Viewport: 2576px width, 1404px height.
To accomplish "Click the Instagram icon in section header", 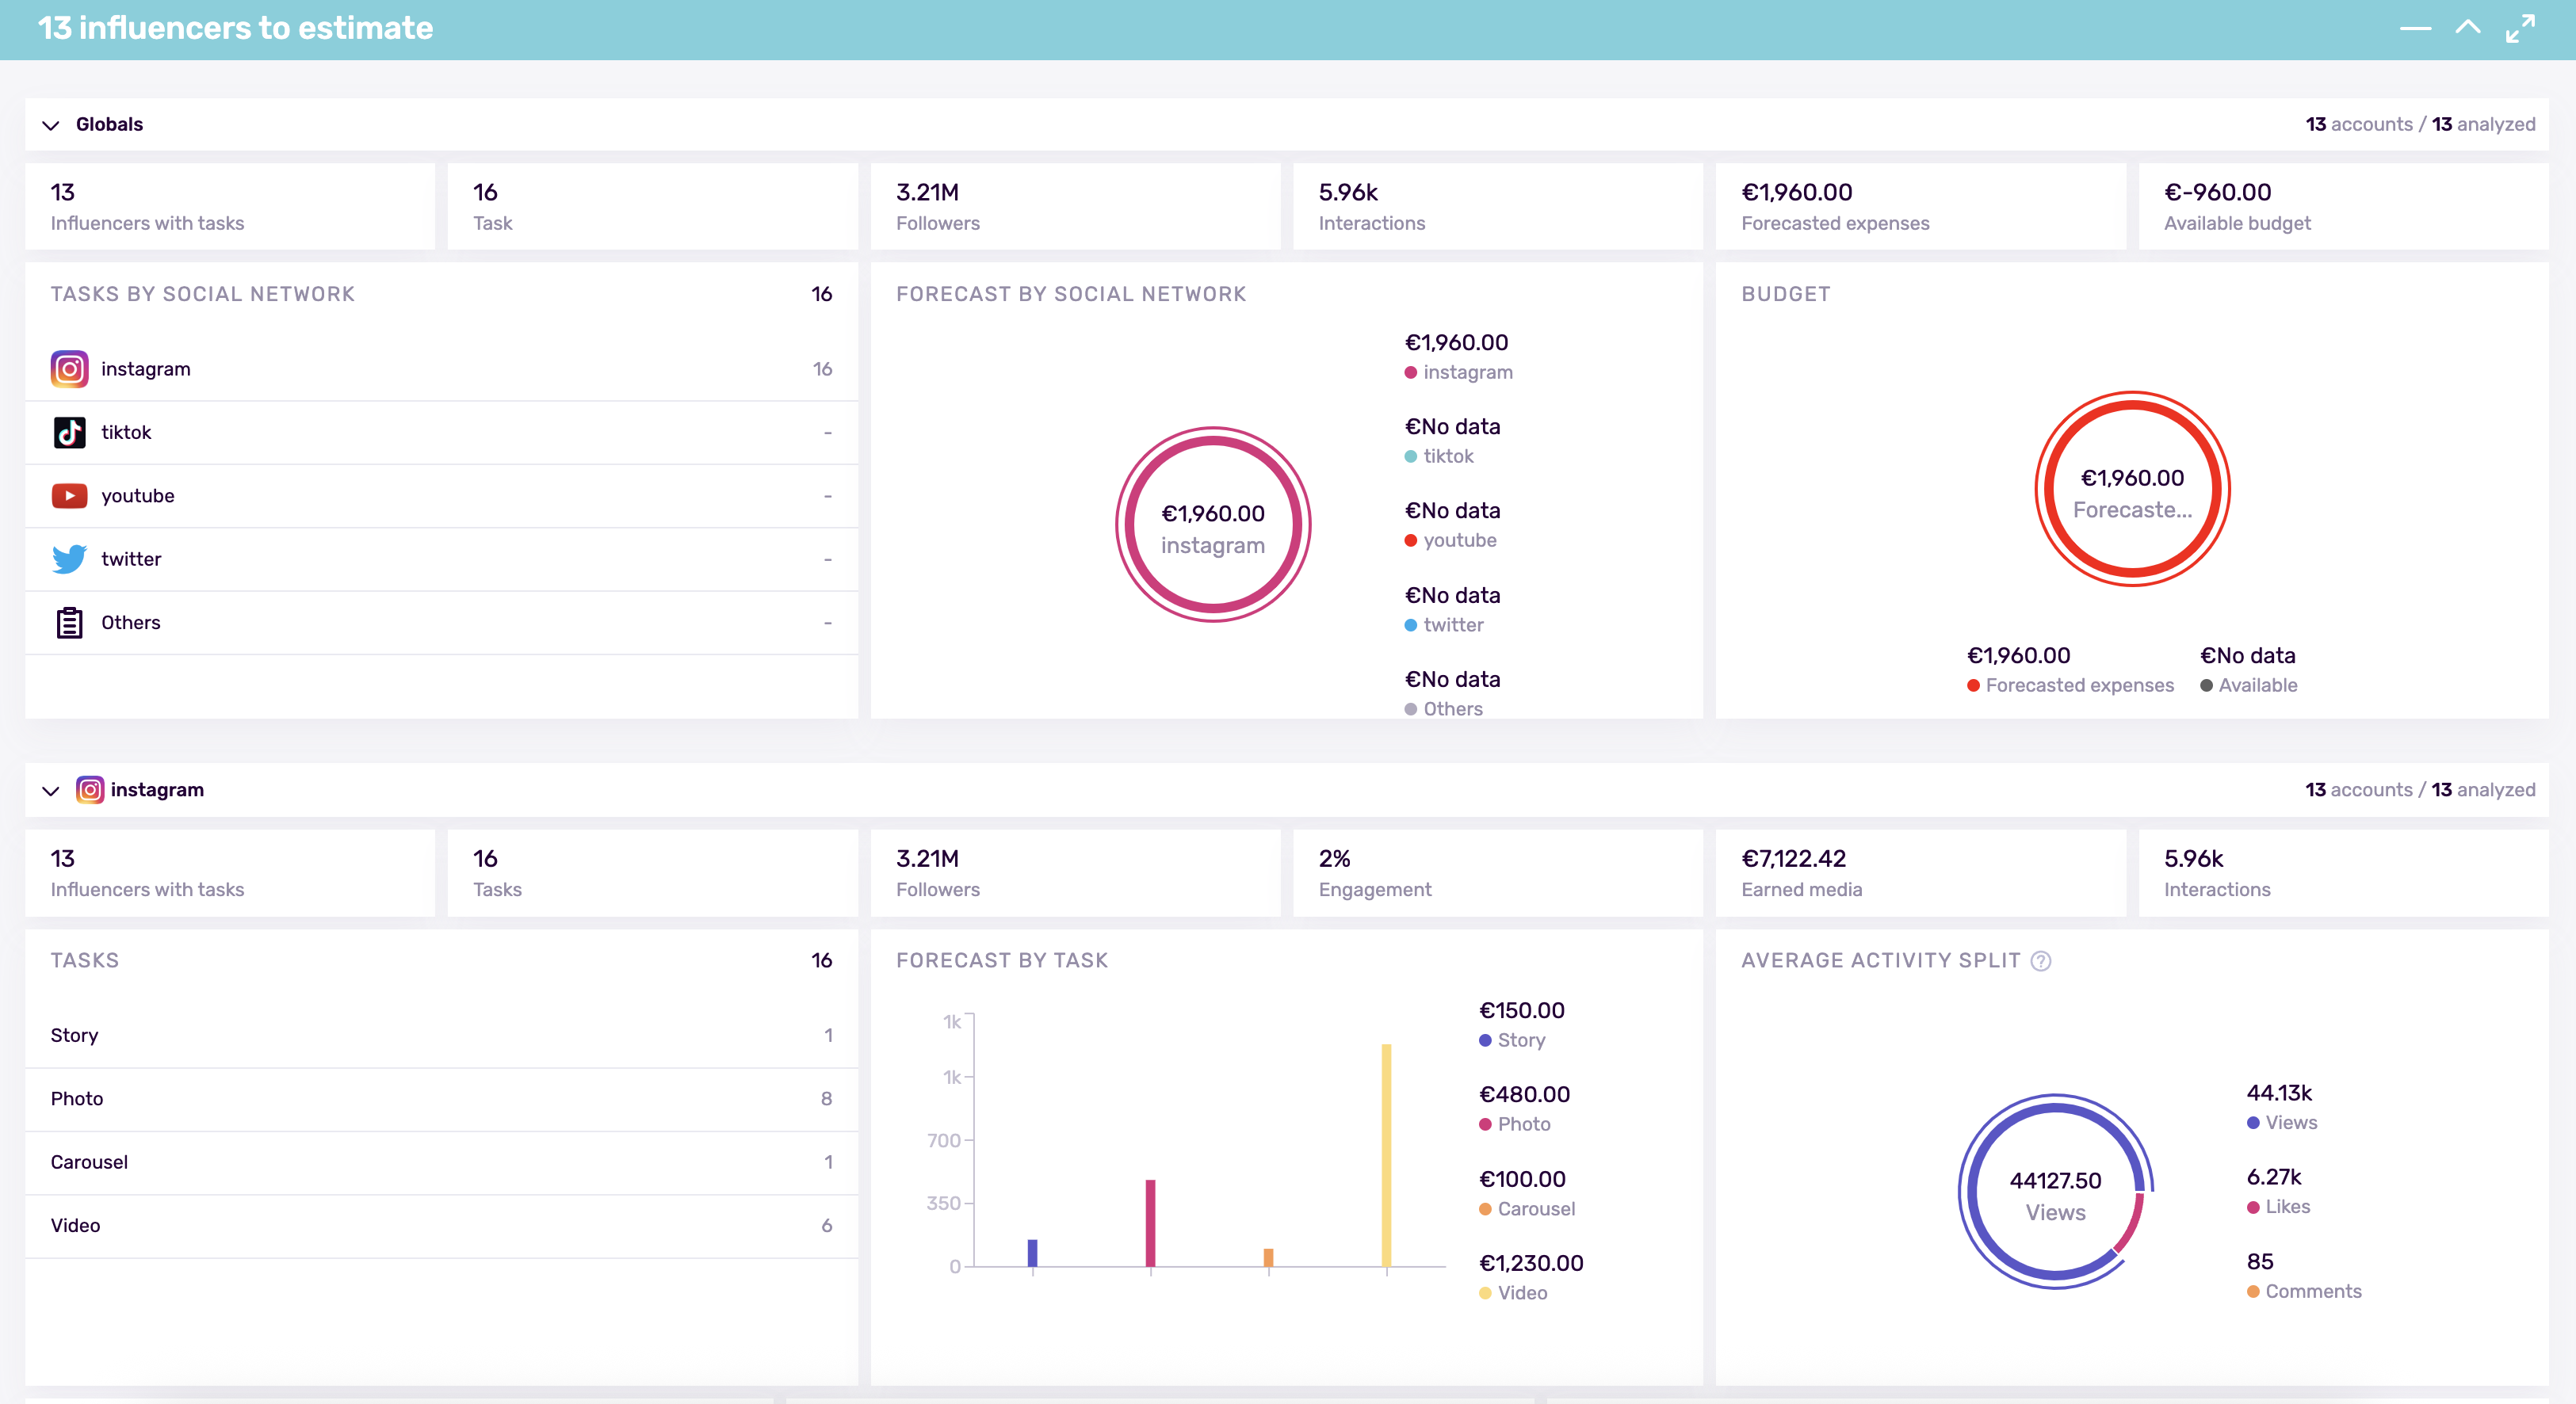I will point(90,789).
